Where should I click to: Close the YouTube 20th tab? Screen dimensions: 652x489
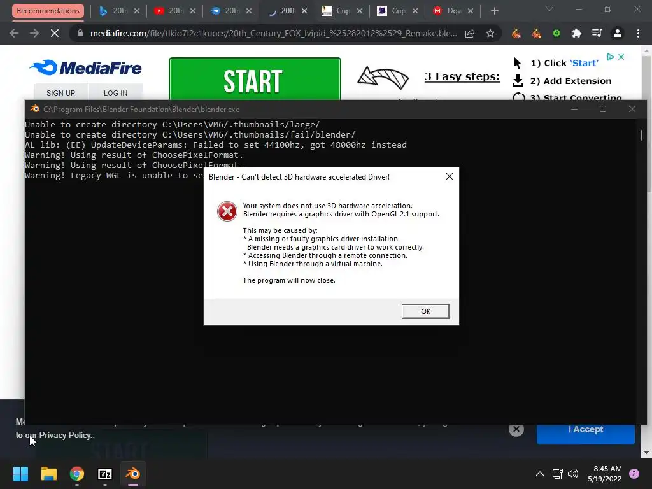[192, 11]
